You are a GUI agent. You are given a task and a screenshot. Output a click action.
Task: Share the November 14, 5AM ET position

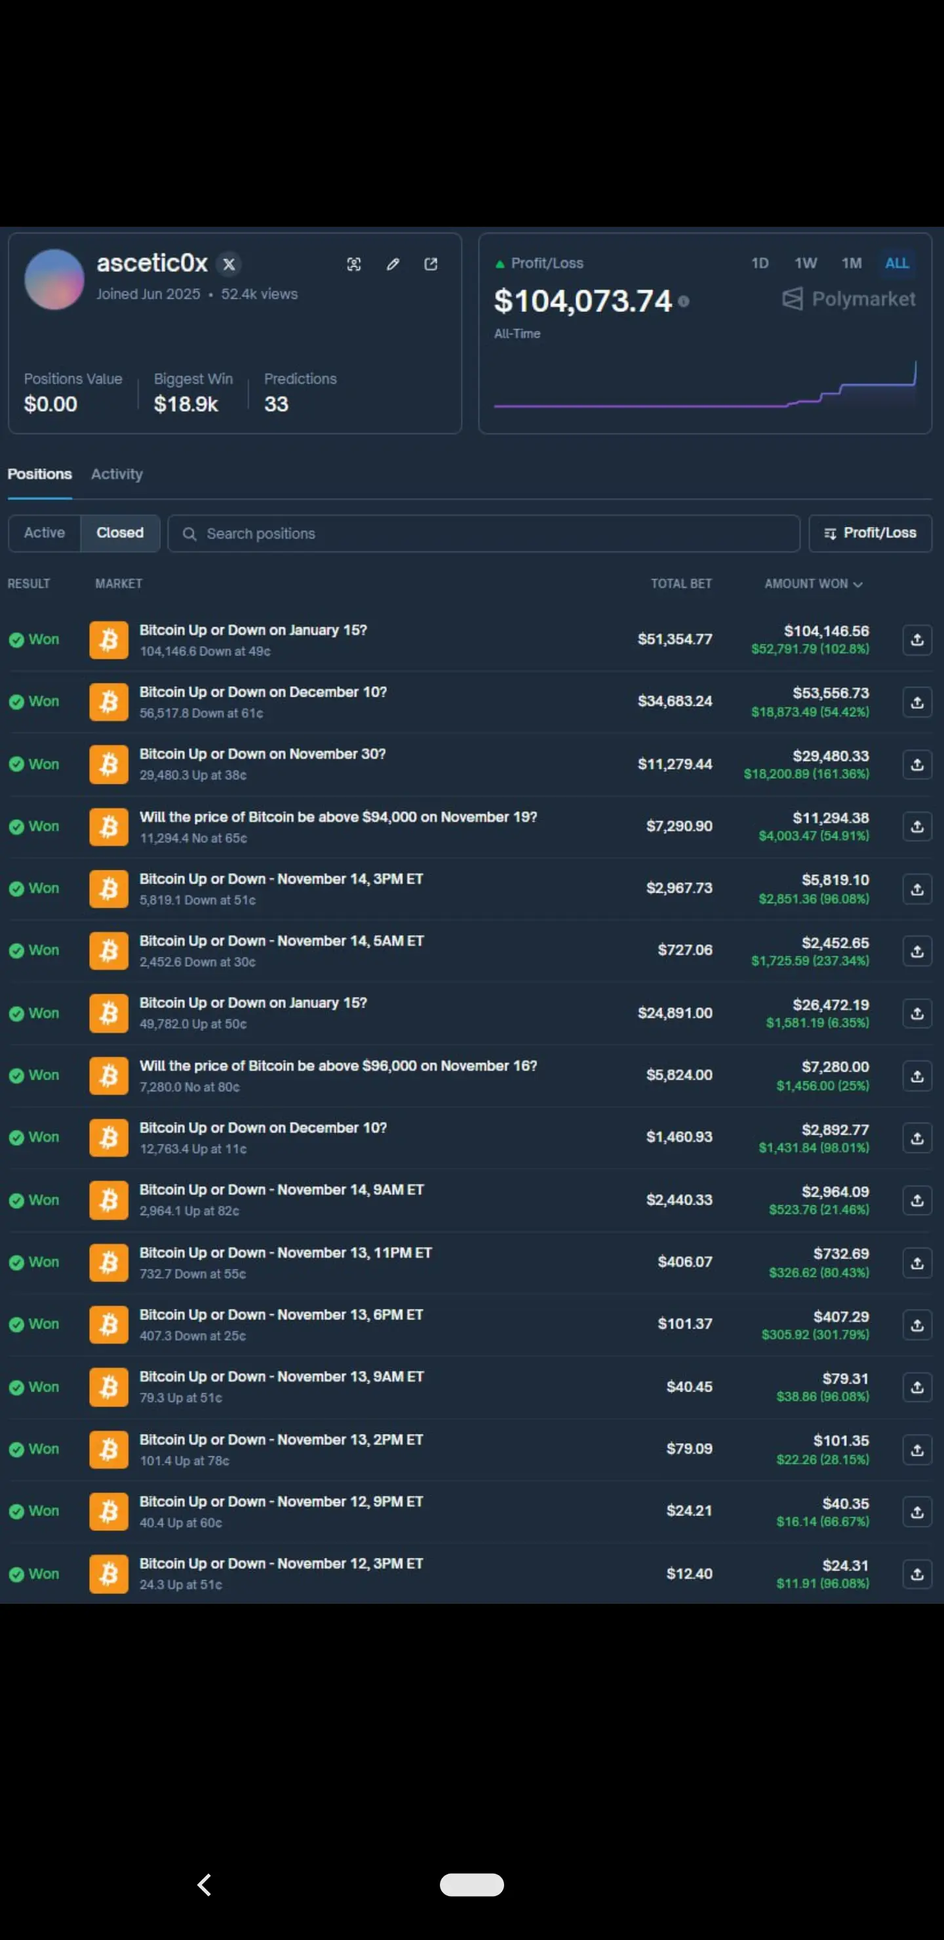[917, 951]
